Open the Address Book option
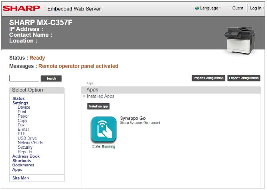Screen dimensions: 267x190 click(26, 156)
